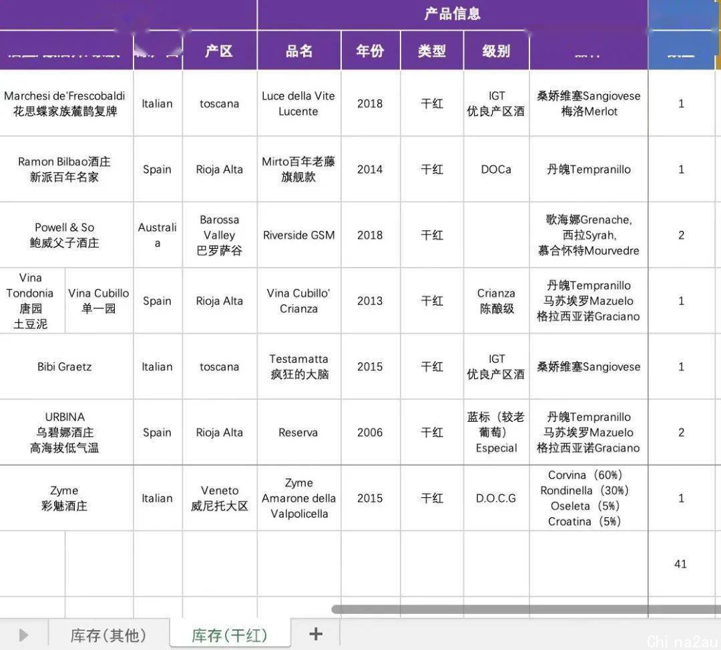Viewport: 721px width, 650px height.
Task: Click the Zyme 彩魅酒庄 cell
Action: (x=66, y=498)
